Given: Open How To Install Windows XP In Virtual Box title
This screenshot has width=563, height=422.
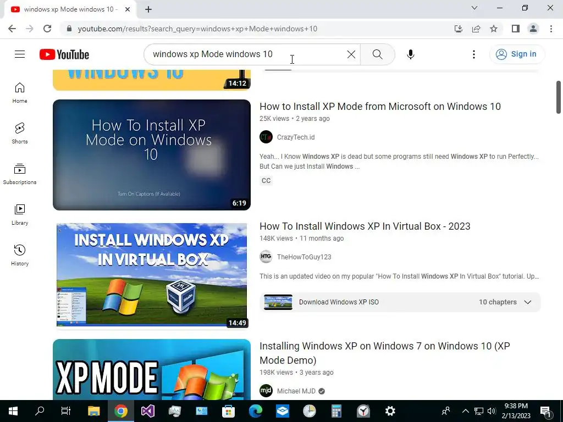Looking at the screenshot, I should (365, 226).
